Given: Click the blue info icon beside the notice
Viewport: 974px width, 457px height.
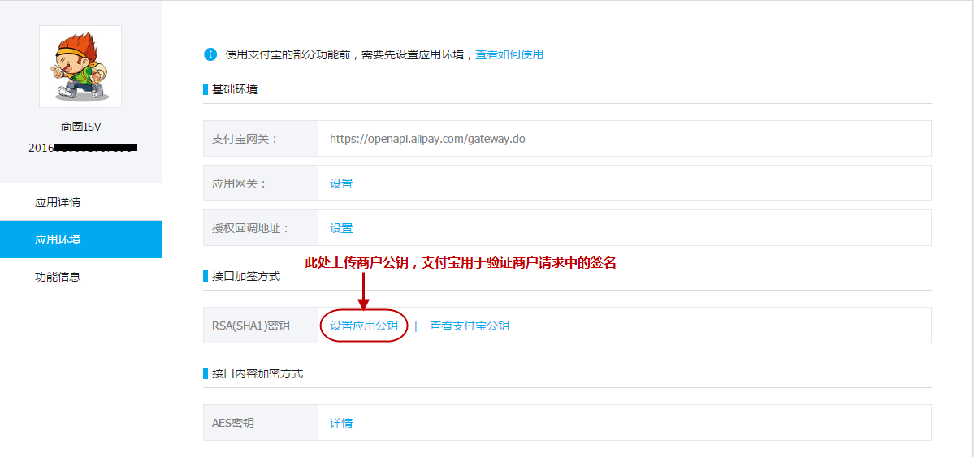Looking at the screenshot, I should (x=210, y=54).
